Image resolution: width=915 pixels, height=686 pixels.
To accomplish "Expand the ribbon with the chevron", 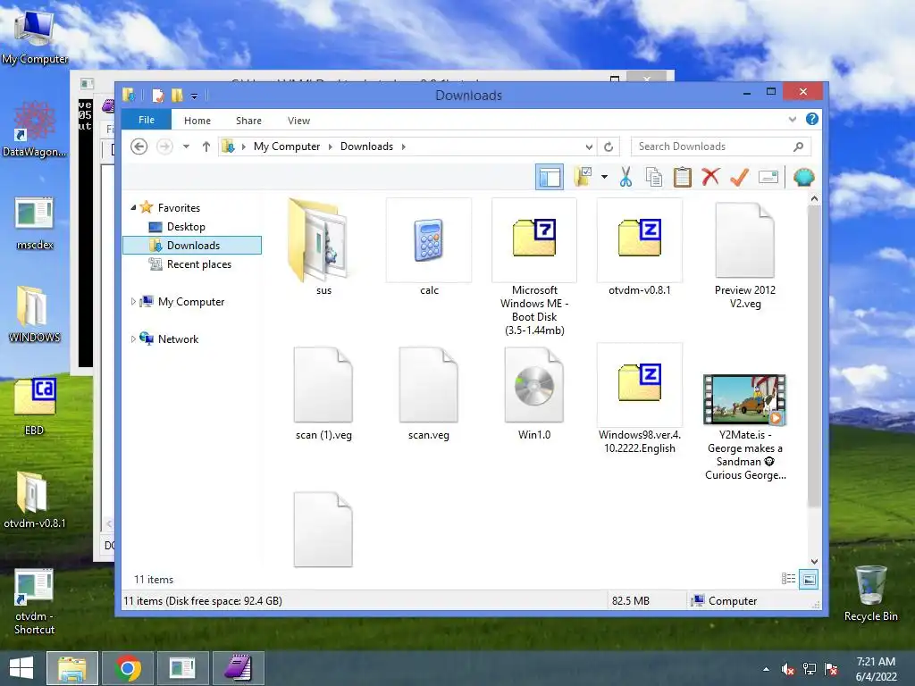I will pyautogui.click(x=792, y=119).
